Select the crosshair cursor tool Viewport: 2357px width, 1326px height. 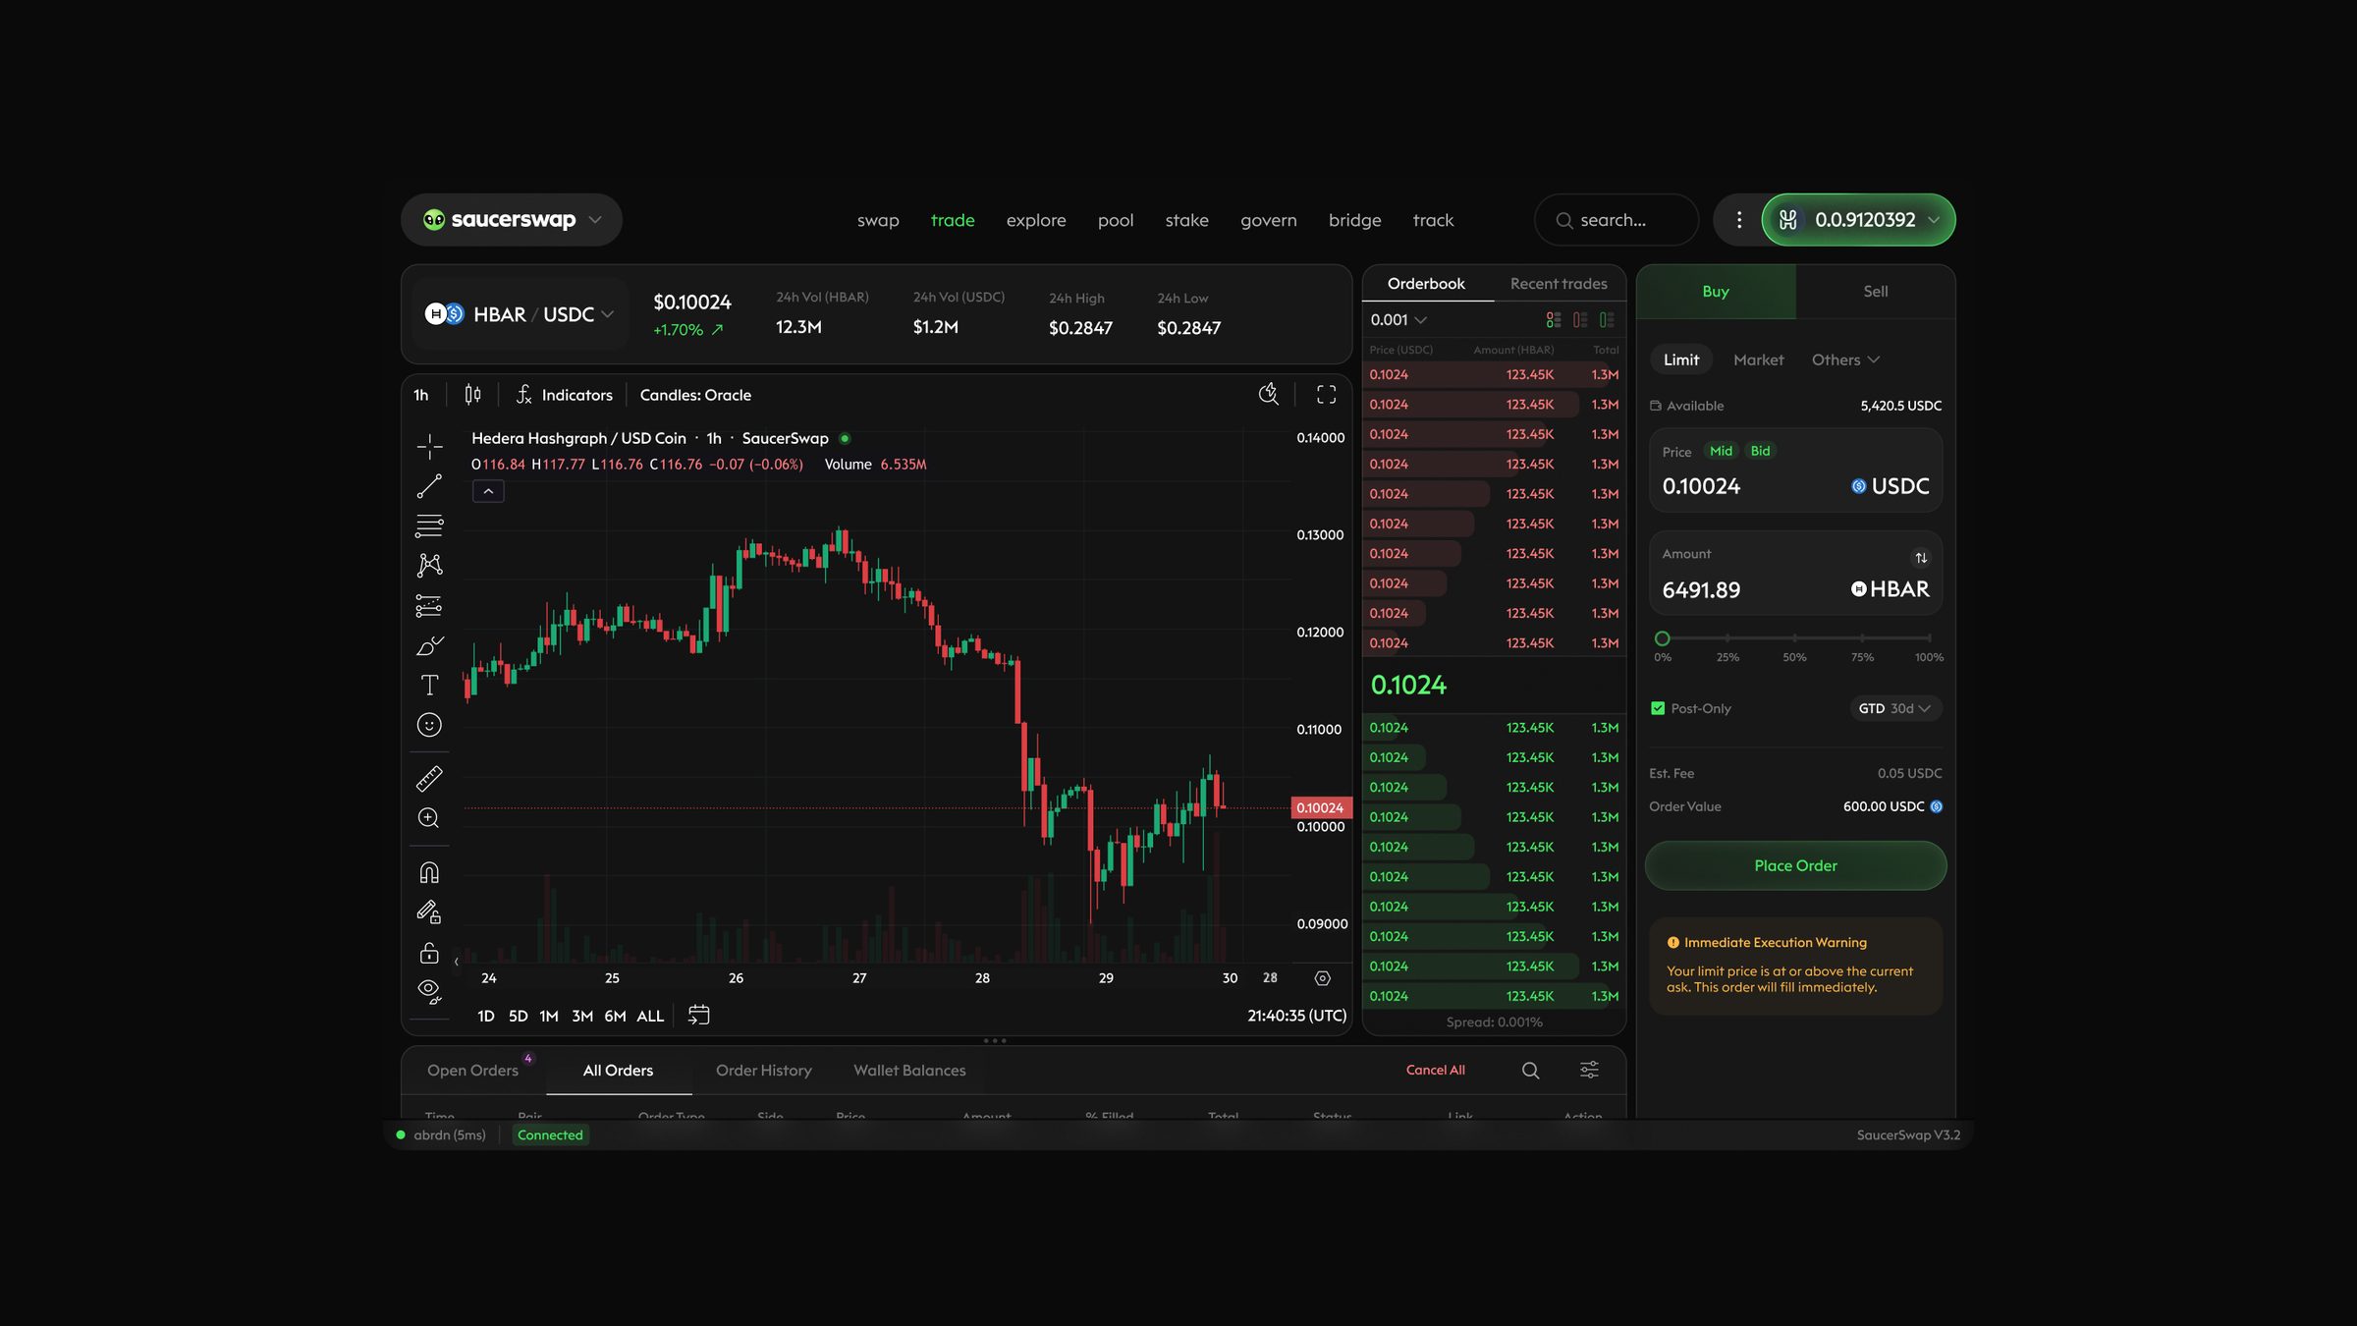click(429, 447)
